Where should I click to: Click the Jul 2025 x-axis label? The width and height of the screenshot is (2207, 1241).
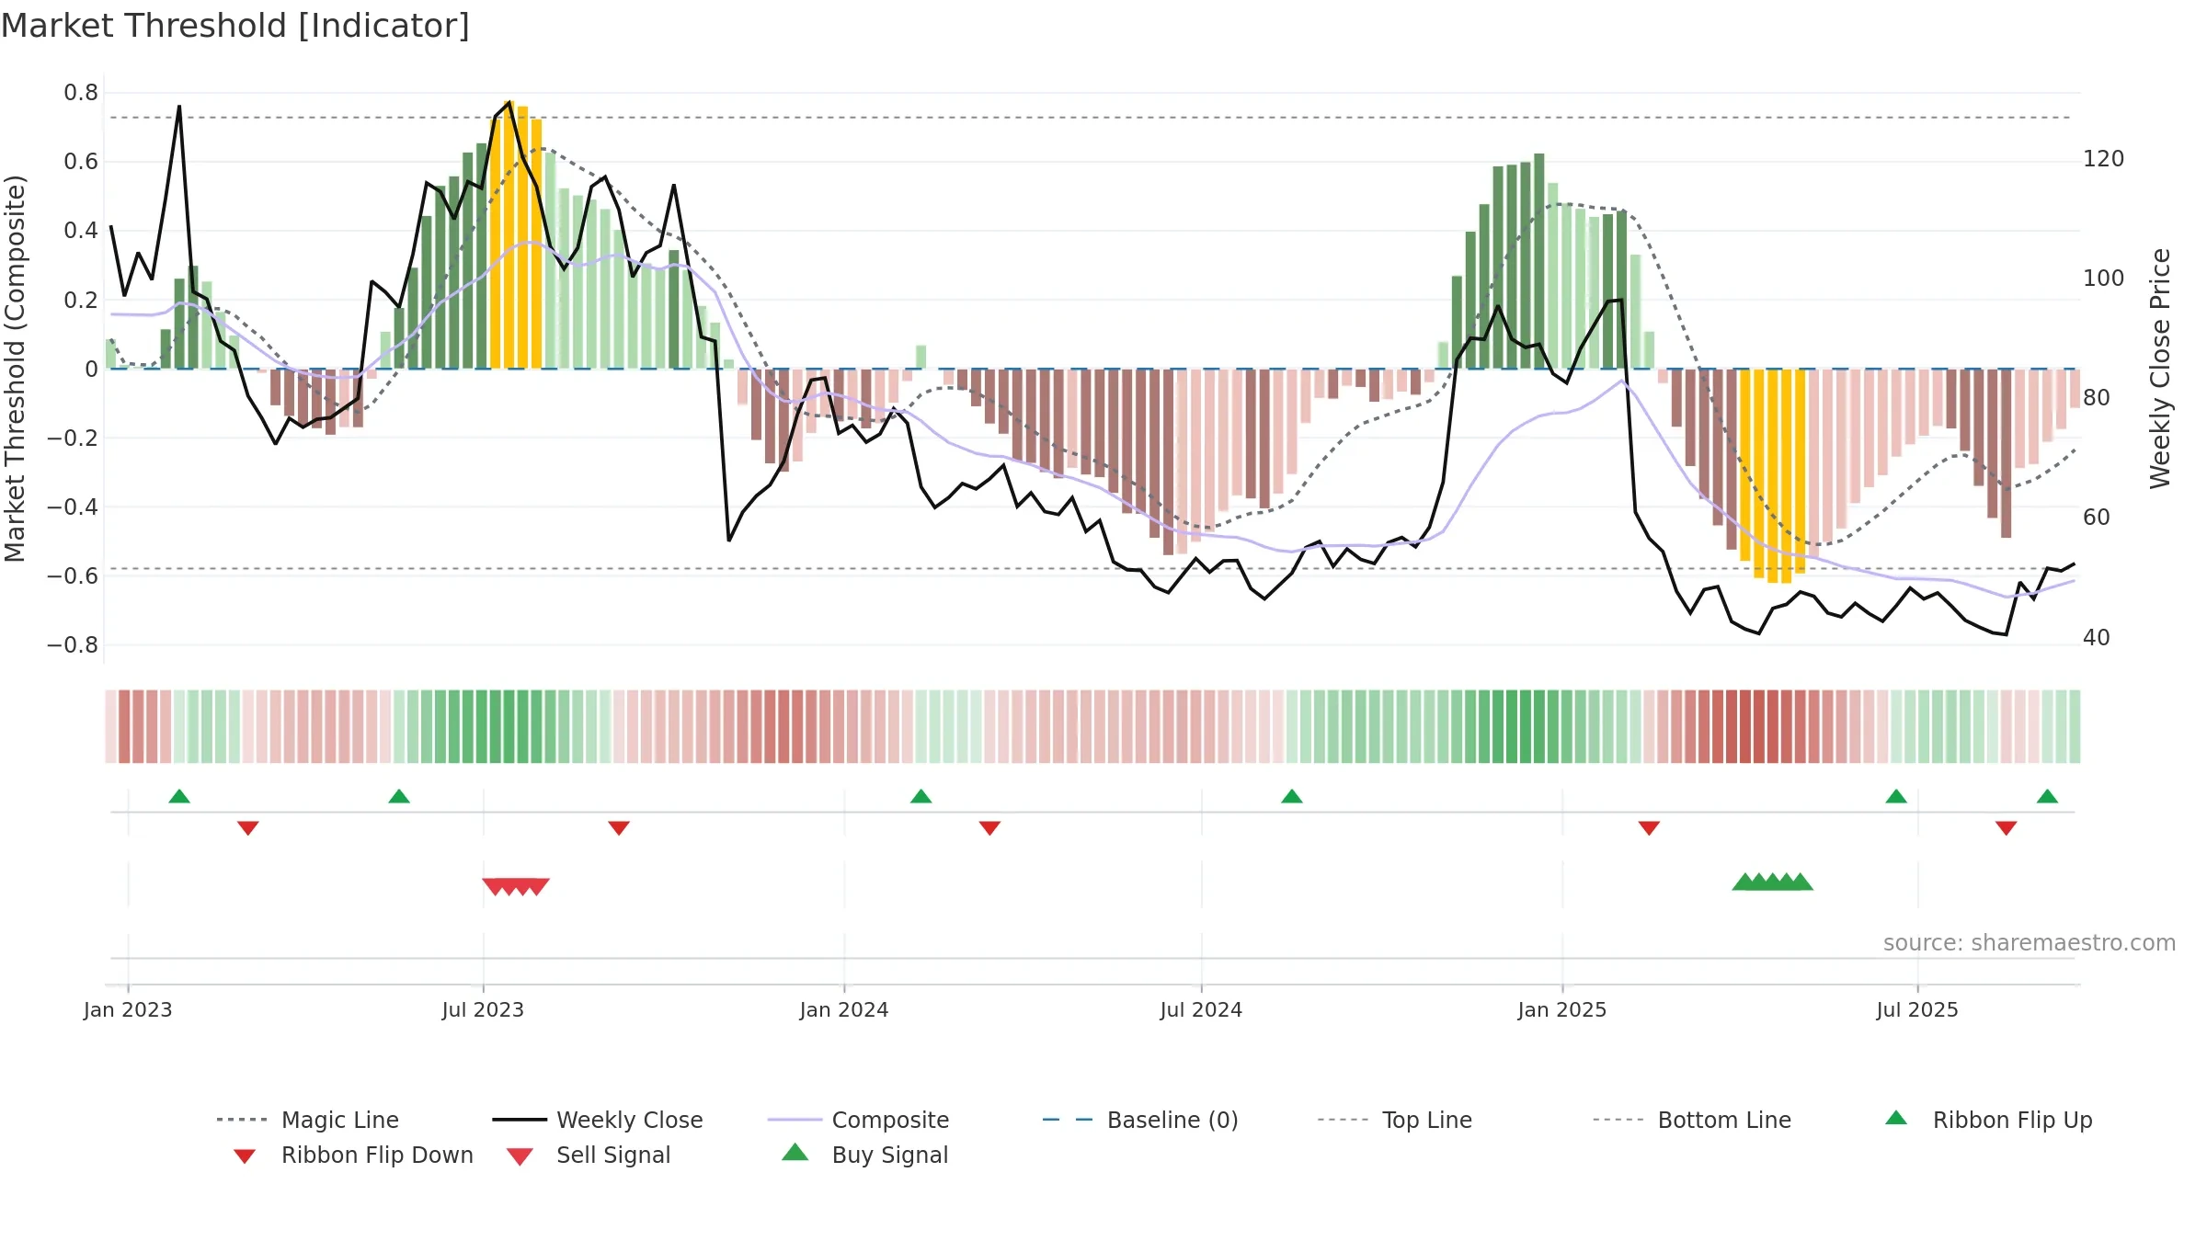click(1917, 1009)
